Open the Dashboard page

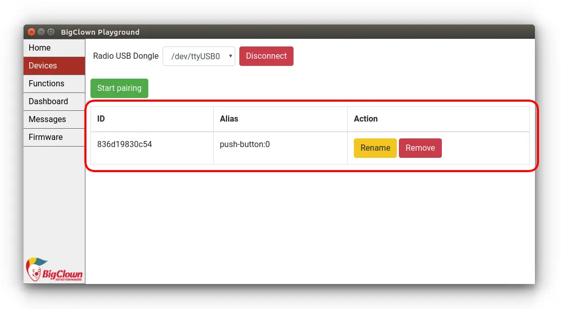pos(54,102)
